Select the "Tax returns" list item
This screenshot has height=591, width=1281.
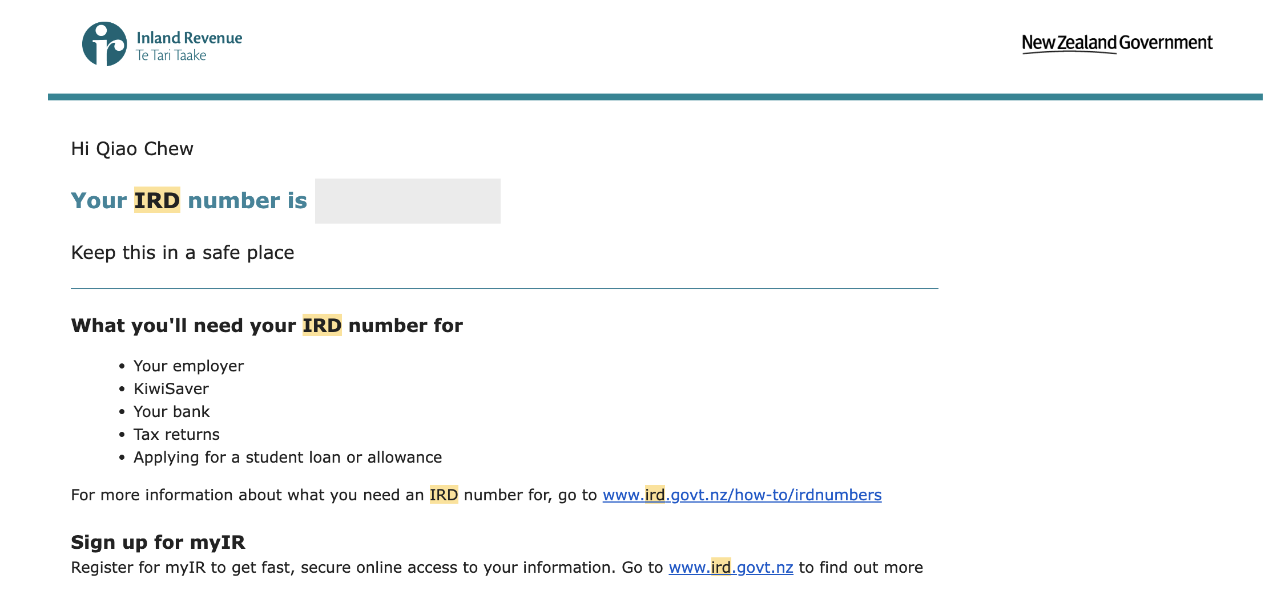[176, 435]
